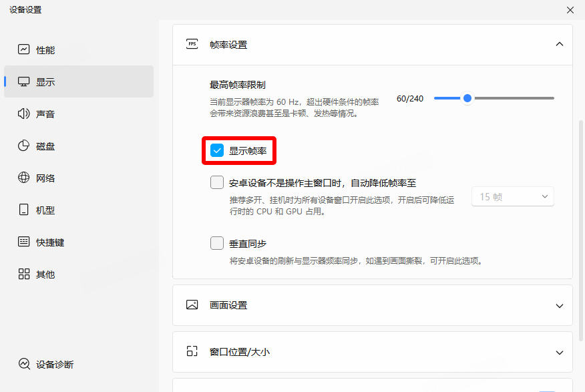Viewport: 585px width, 392px height.
Task: Click the 其他 grid icon
Action: click(x=24, y=274)
